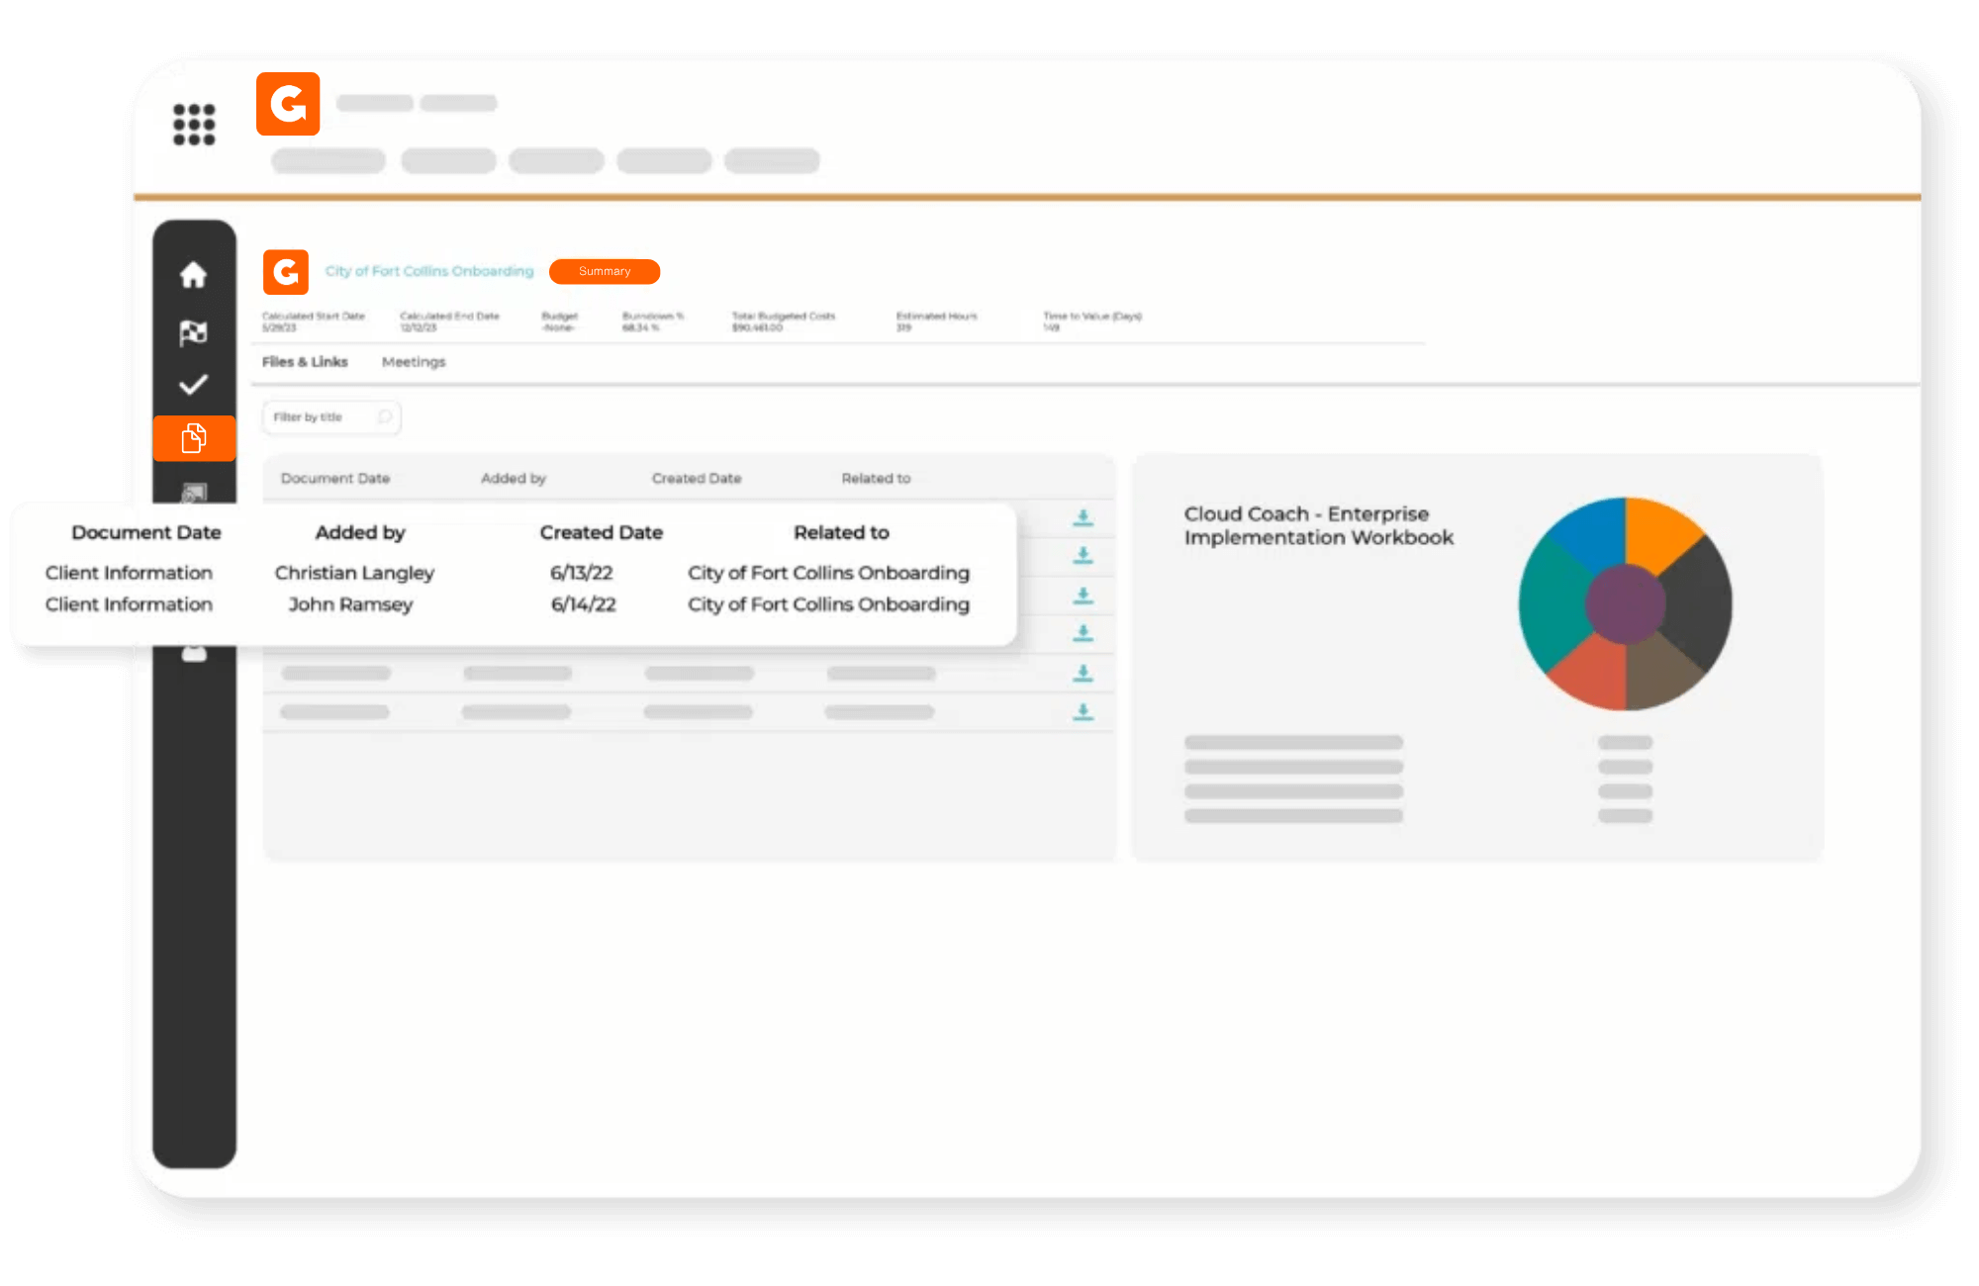Go to Home in the dark sidebar
Screen dimensions: 1979x1286
click(x=194, y=274)
